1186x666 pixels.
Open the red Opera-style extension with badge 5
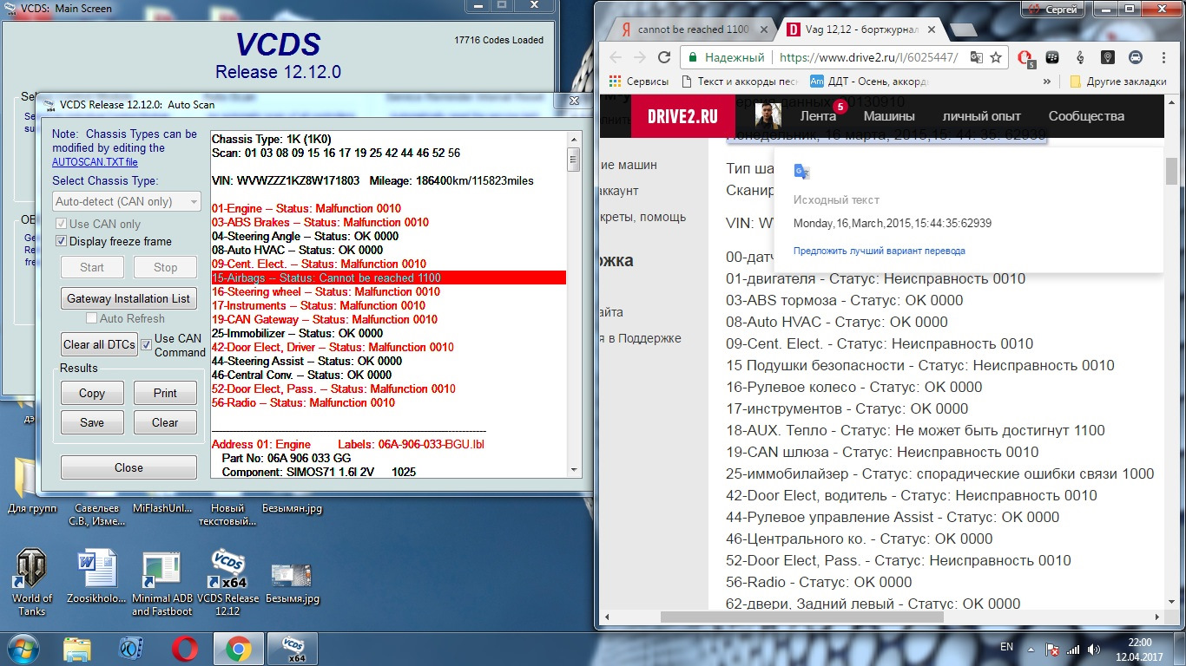click(x=1025, y=58)
